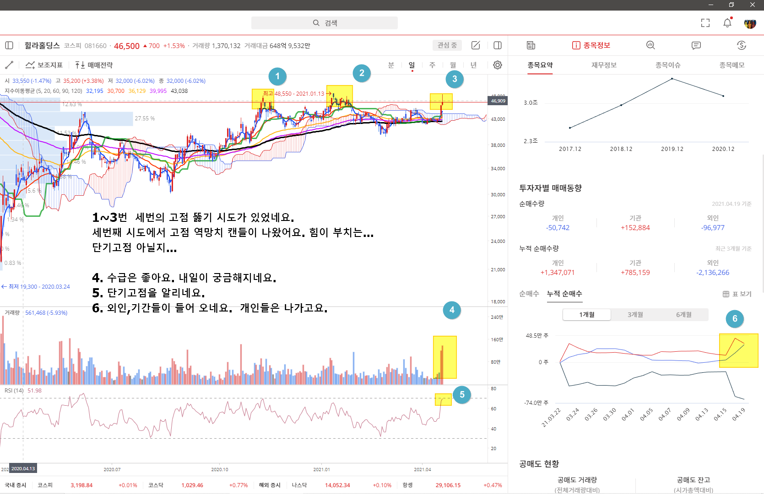Switch chart to 주 weekly interval

click(x=432, y=65)
